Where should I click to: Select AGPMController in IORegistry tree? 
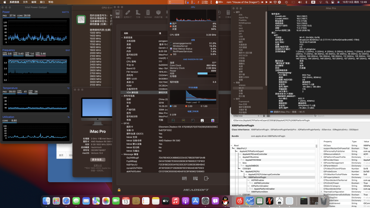tap(262, 183)
